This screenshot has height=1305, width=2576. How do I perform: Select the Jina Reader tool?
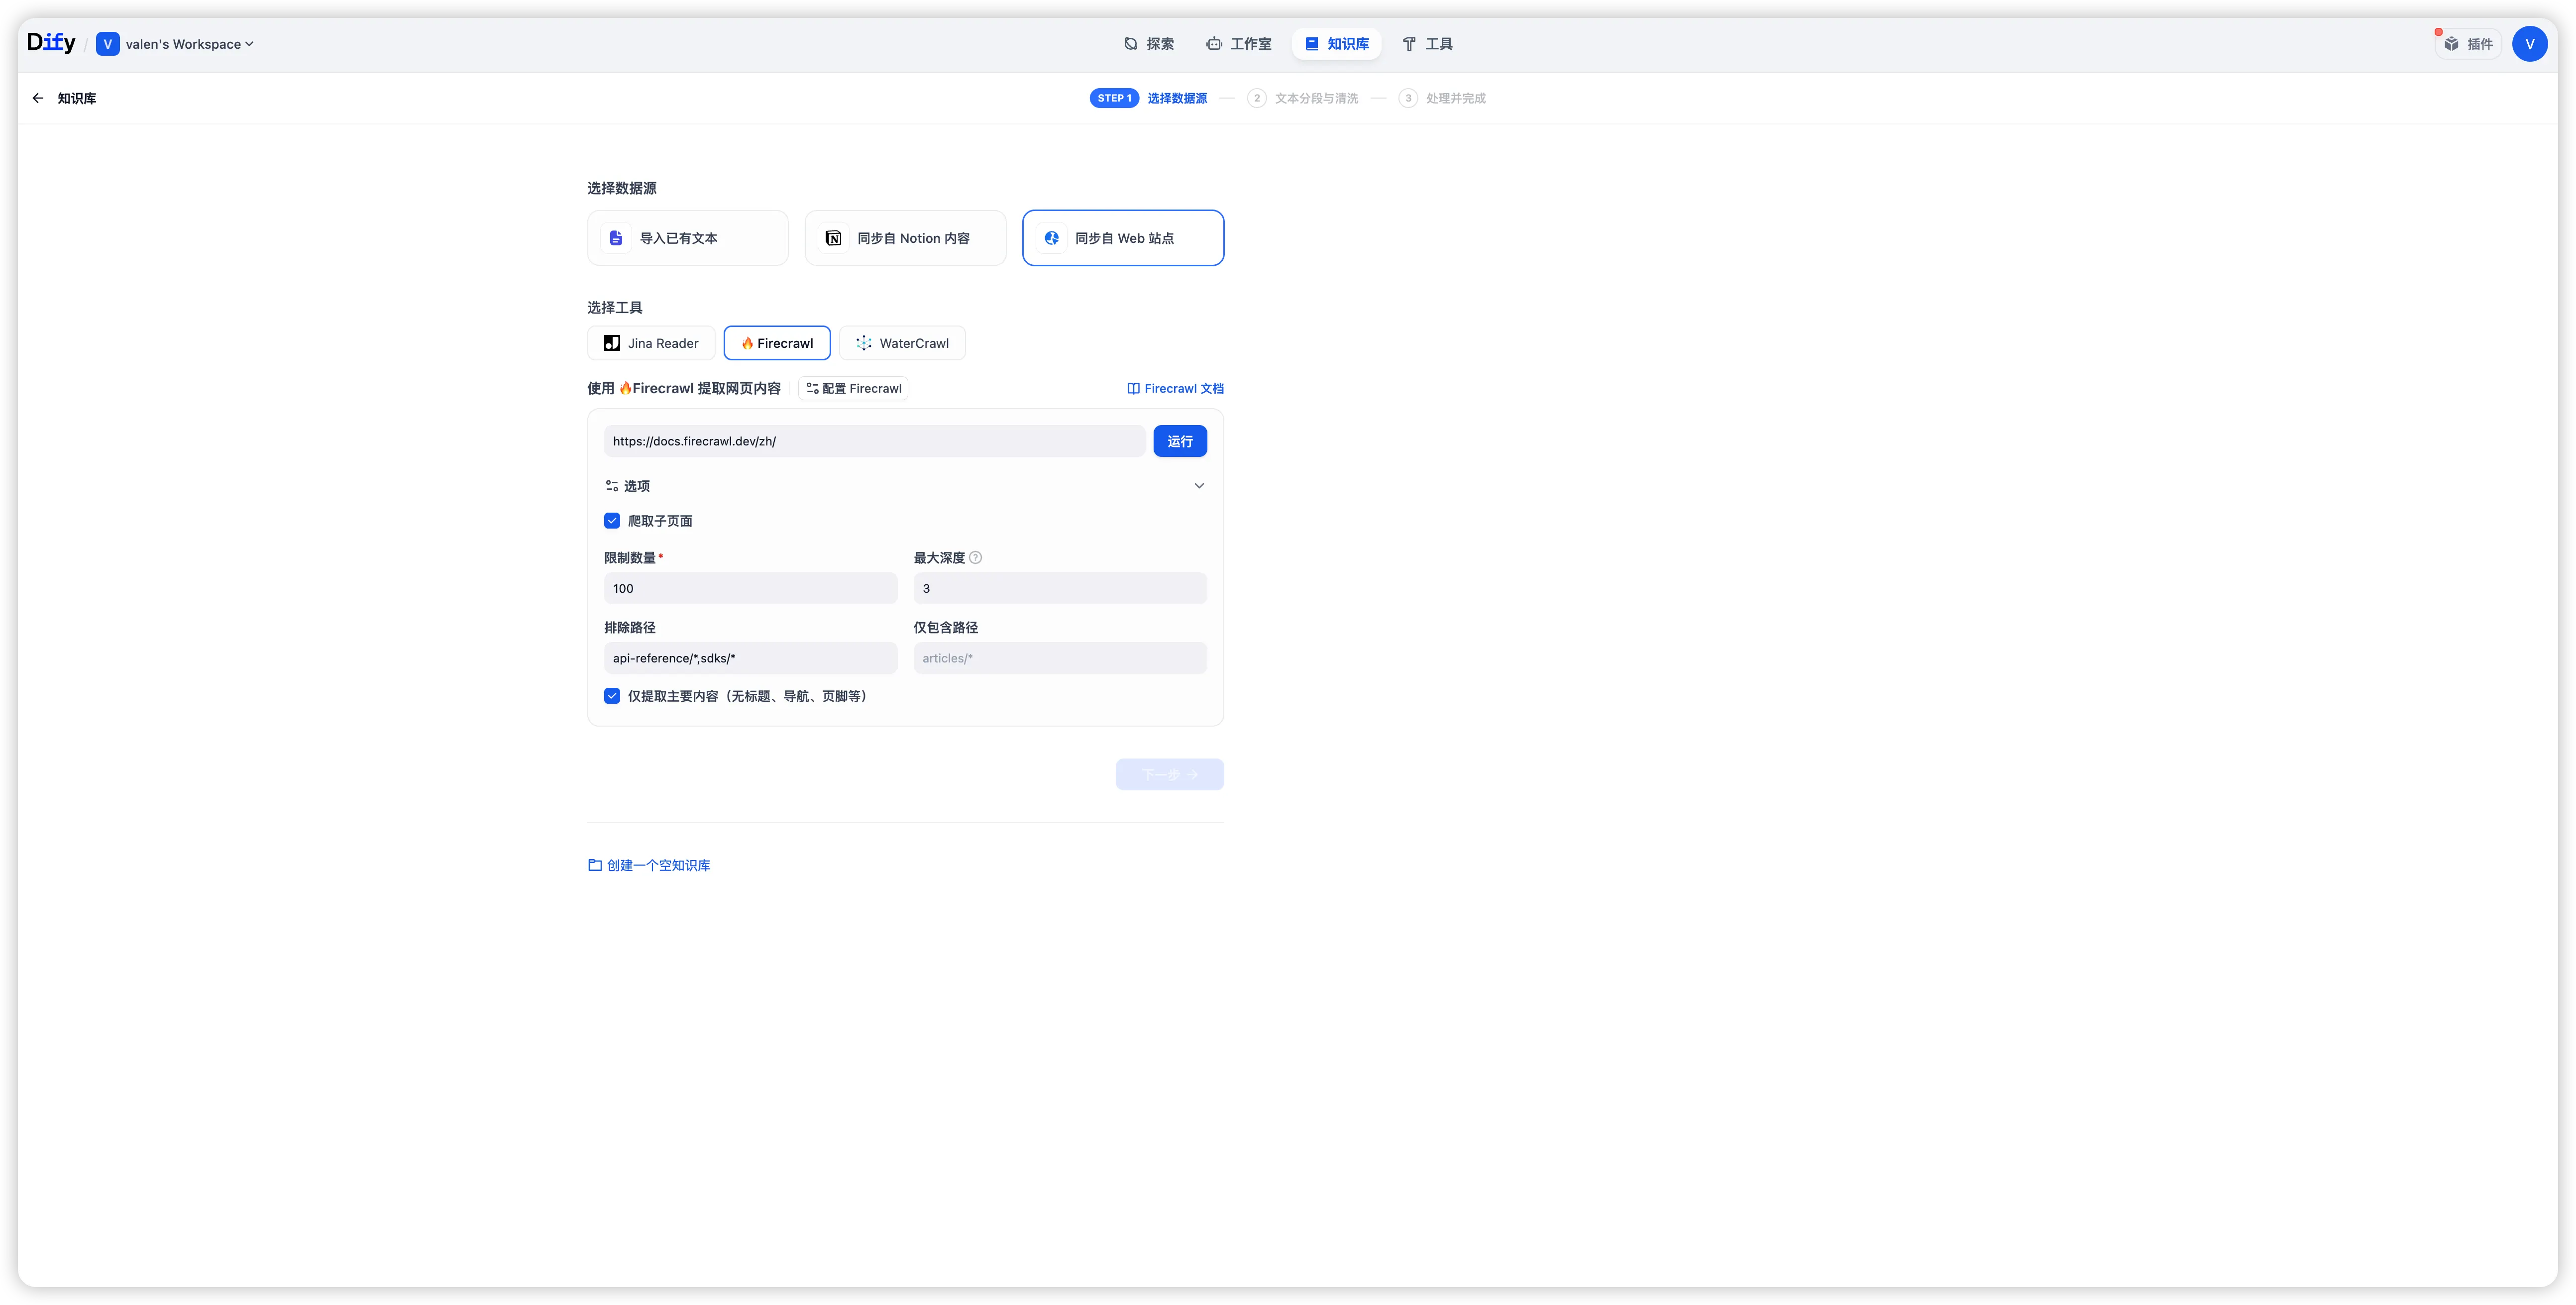click(x=651, y=343)
